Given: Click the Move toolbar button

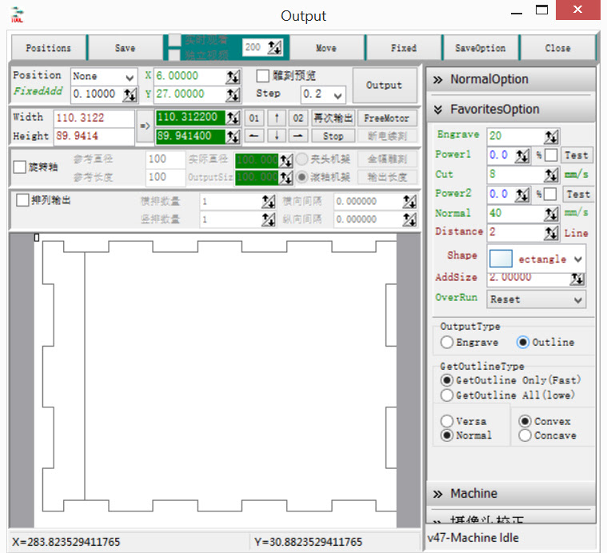Looking at the screenshot, I should point(326,48).
